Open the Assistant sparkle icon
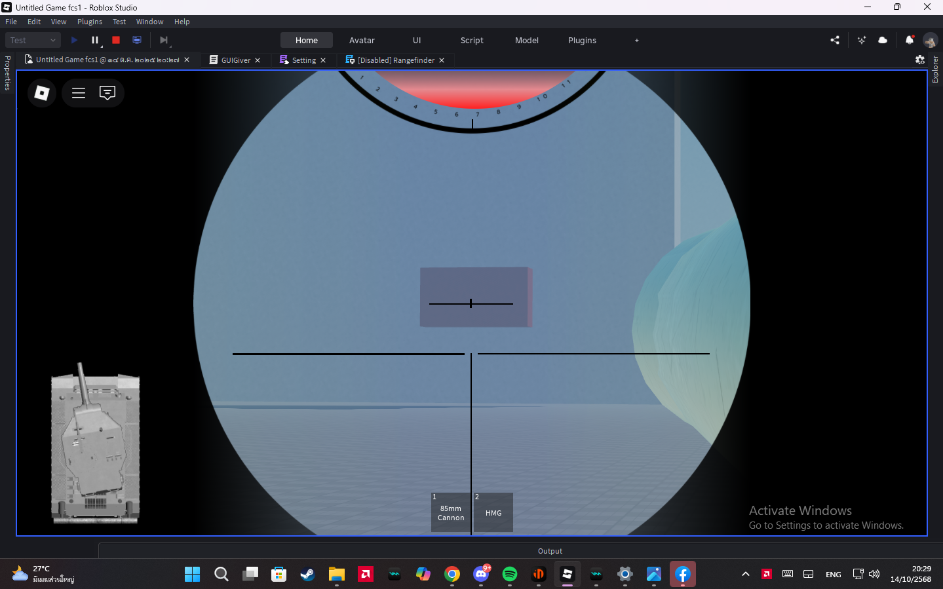The width and height of the screenshot is (943, 589). pos(862,40)
